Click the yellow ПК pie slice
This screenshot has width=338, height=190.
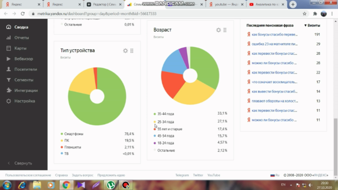tap(83, 82)
